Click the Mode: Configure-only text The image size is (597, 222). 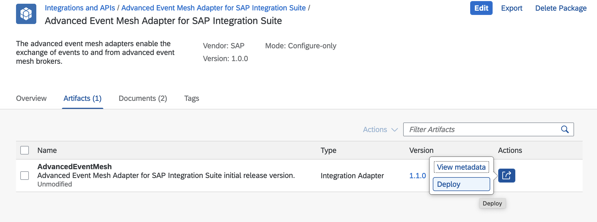tap(301, 46)
